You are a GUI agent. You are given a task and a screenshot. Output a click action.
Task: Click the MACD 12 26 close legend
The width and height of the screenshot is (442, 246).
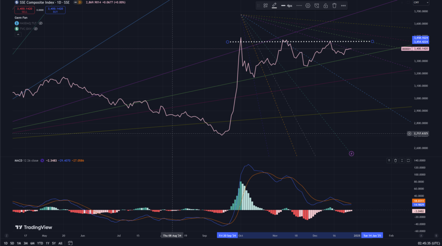click(26, 161)
